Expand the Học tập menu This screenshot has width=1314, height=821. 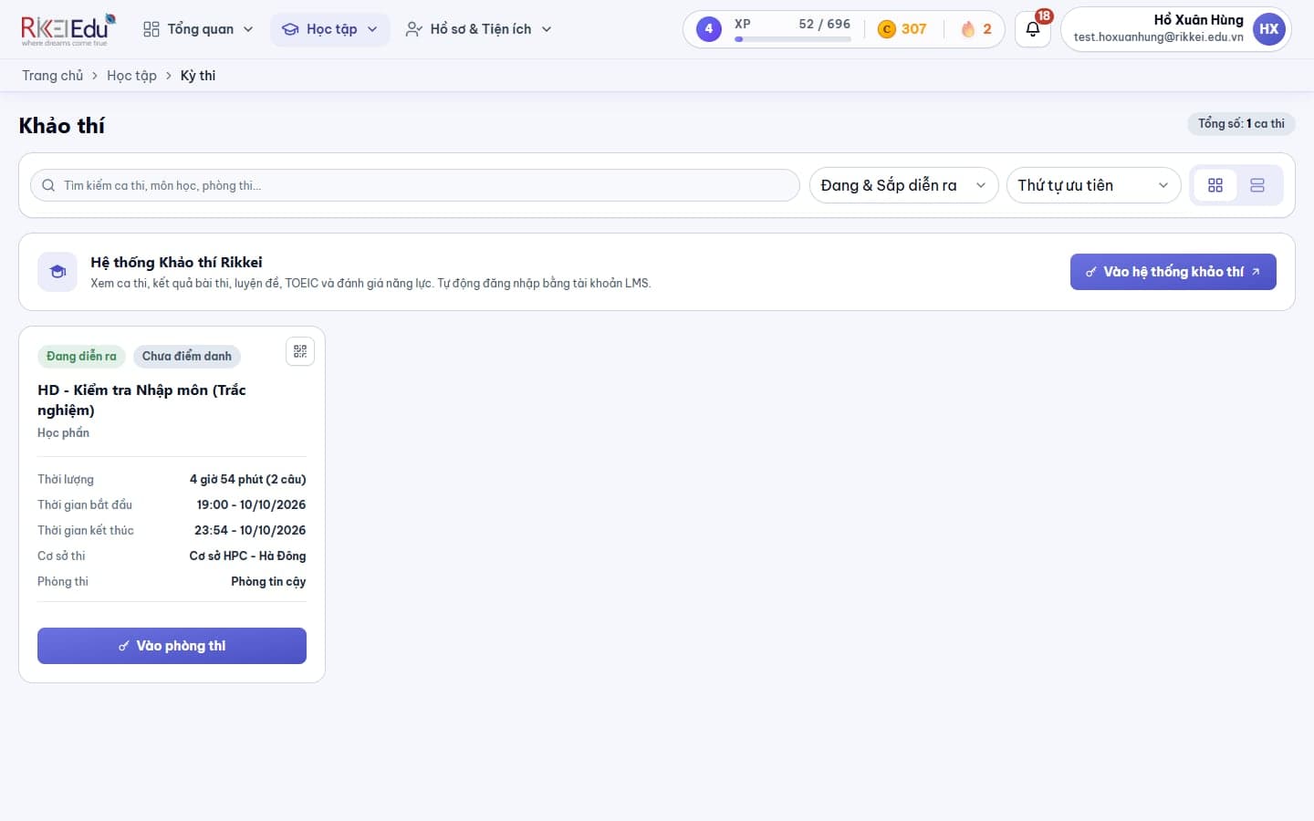coord(330,29)
